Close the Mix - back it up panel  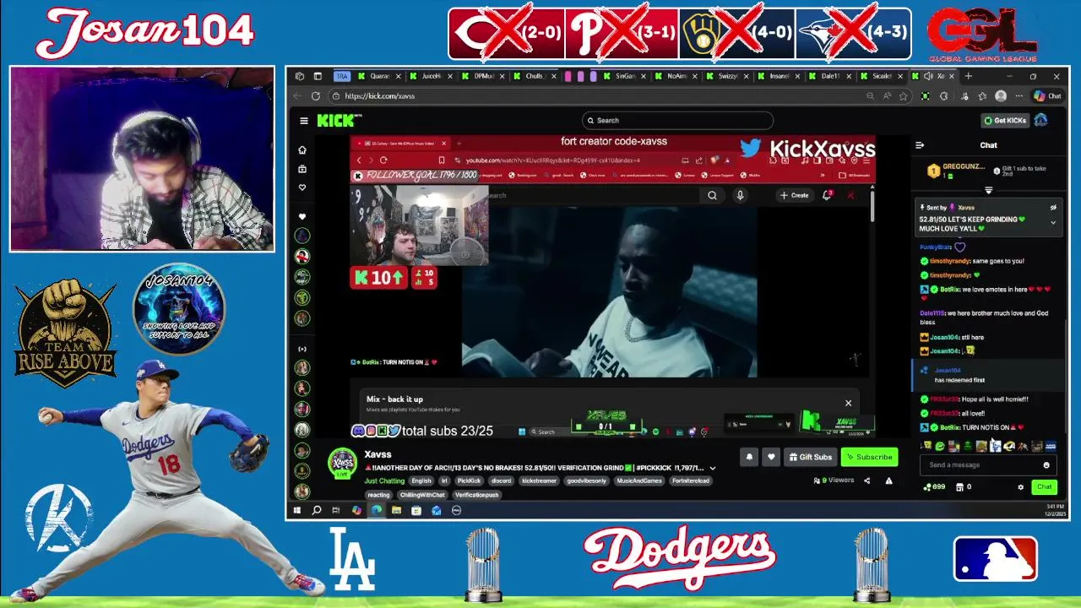pyautogui.click(x=848, y=403)
